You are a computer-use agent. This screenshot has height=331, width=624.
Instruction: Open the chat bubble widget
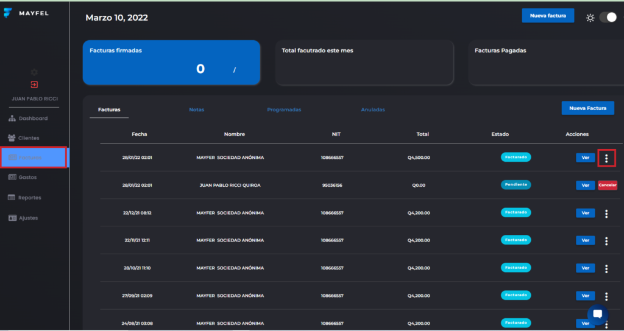[x=597, y=314]
